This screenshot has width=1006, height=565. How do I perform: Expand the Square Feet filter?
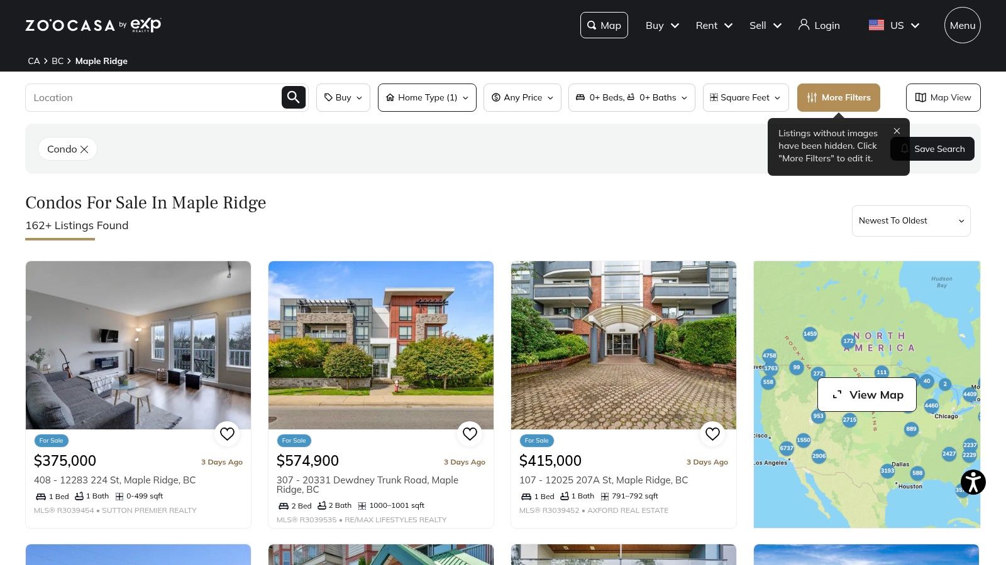[746, 98]
